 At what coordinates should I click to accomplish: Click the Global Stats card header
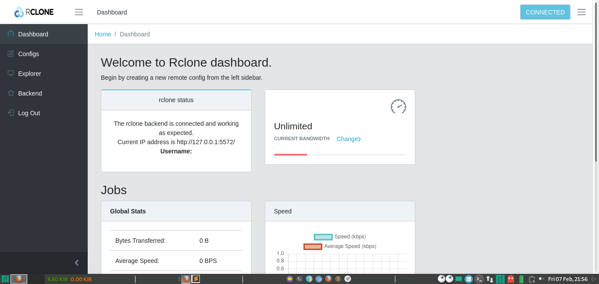(x=176, y=211)
